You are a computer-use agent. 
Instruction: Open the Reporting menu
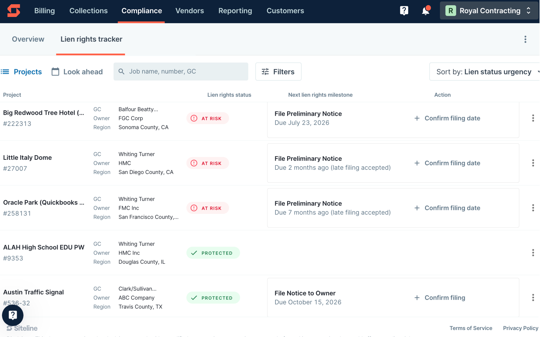235,11
